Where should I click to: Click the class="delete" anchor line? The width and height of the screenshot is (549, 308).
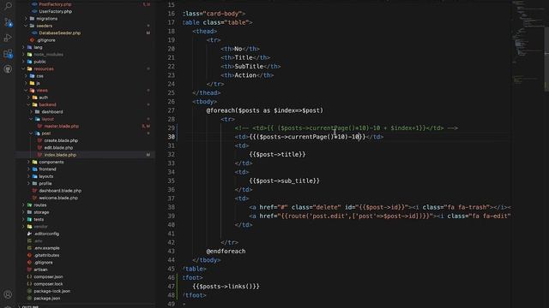tap(380, 207)
